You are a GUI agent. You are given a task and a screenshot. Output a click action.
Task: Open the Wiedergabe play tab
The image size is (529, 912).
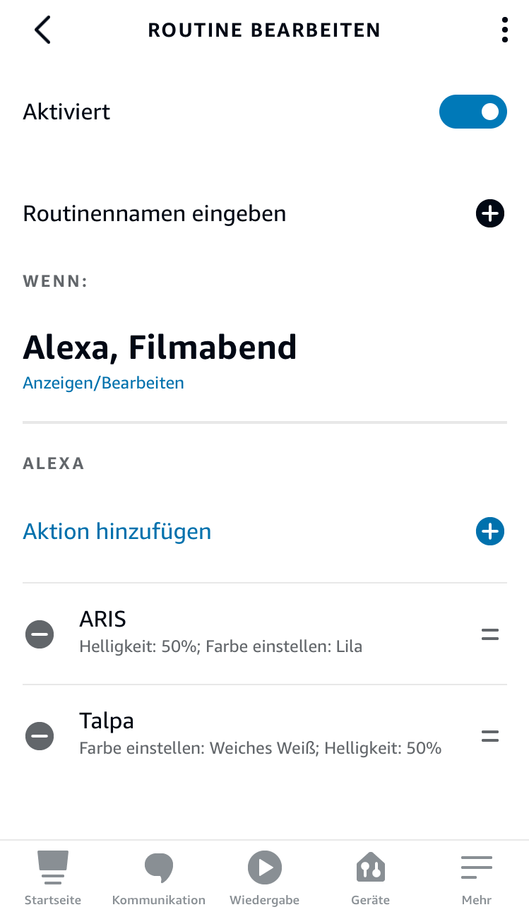point(265,877)
